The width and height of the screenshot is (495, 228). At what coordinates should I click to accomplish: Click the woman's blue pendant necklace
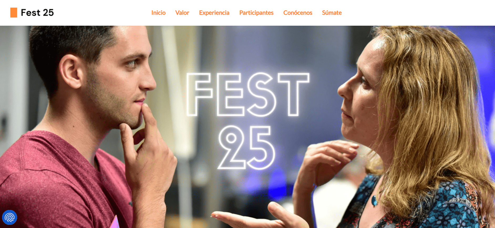pyautogui.click(x=374, y=201)
